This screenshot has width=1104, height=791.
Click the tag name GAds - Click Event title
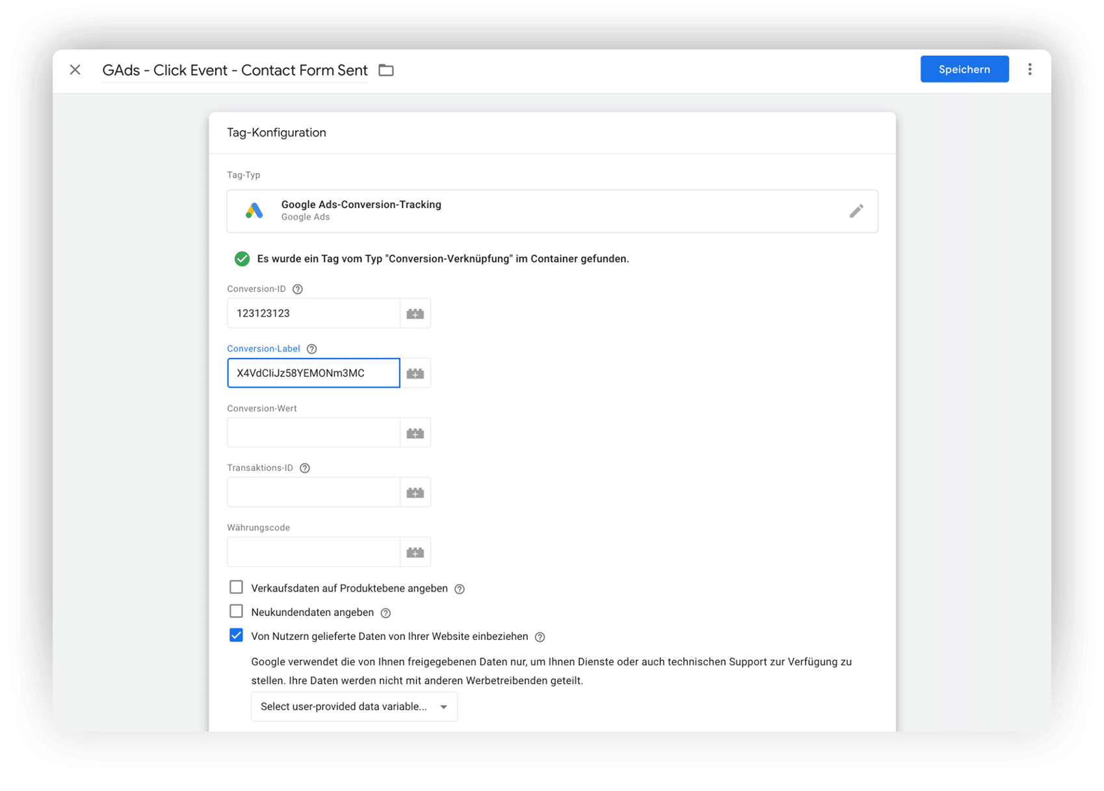point(235,70)
